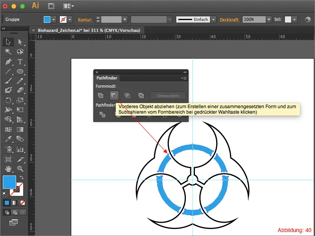Change the screen mode

coord(13,222)
